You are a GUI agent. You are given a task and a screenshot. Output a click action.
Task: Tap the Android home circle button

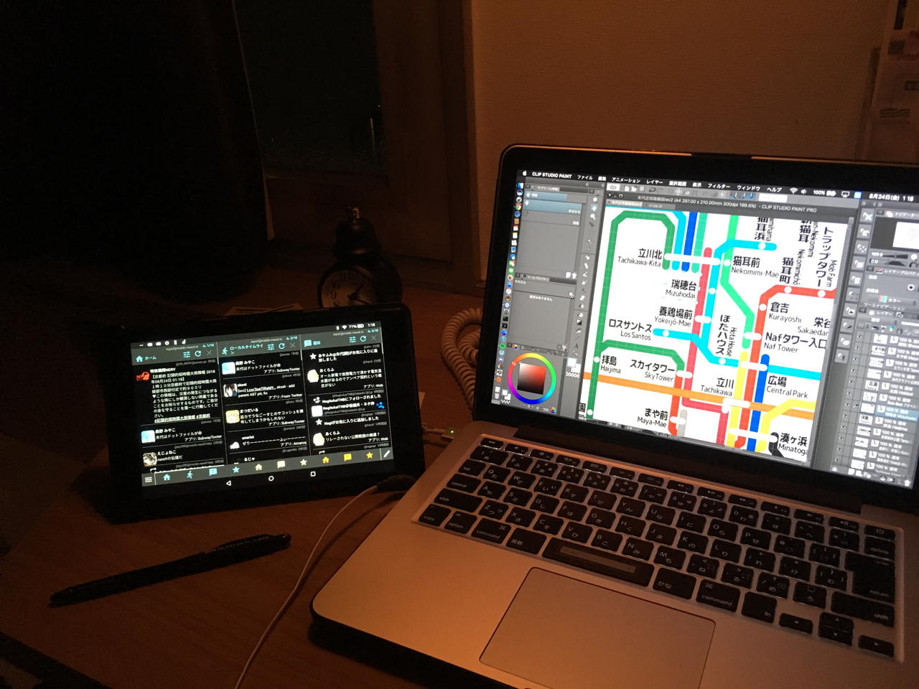(x=271, y=478)
